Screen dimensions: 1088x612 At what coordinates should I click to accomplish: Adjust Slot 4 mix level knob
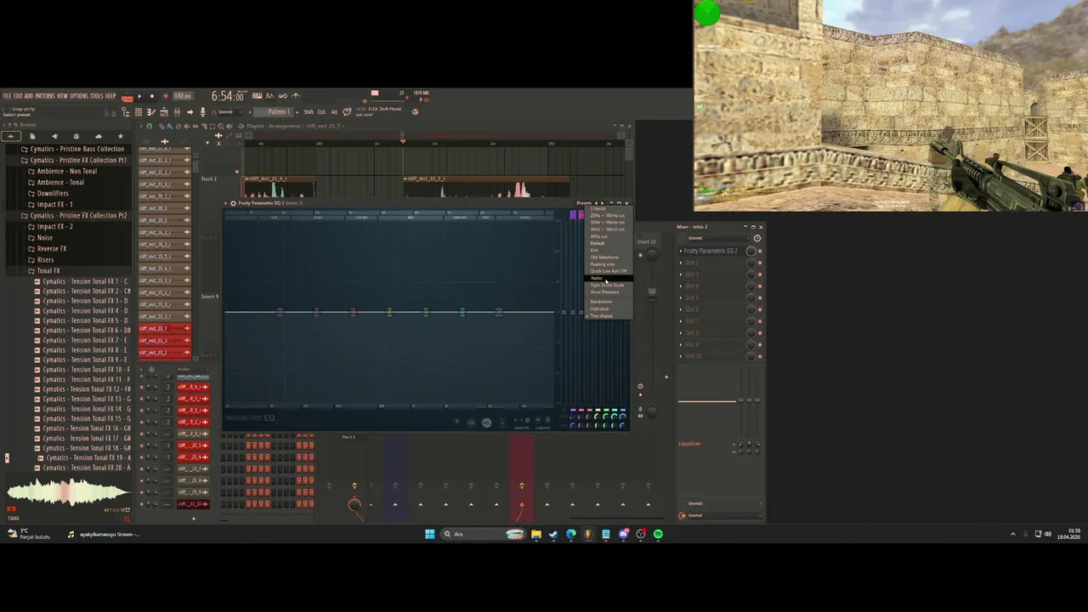tap(751, 286)
